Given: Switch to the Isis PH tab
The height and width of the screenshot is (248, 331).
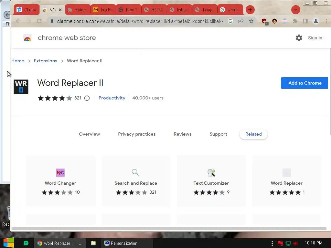Looking at the screenshot, I should 103,10.
